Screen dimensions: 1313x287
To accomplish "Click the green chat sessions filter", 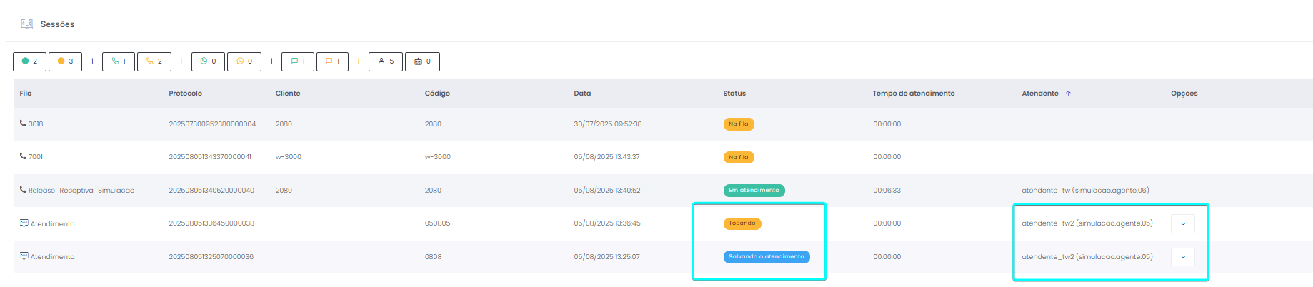I will pyautogui.click(x=298, y=61).
